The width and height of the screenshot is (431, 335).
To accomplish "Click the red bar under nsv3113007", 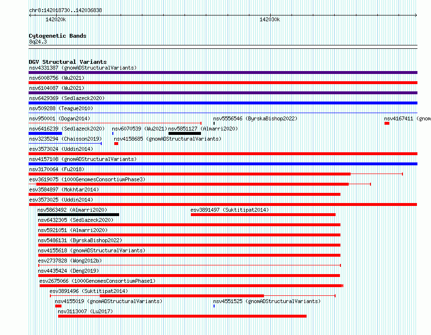I will click(x=182, y=316).
